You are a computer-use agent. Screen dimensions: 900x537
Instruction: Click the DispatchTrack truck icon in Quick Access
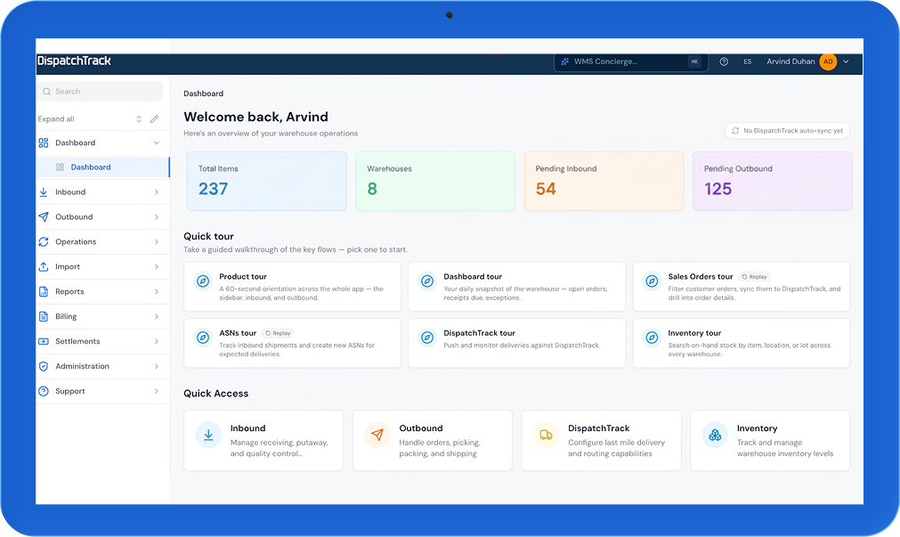click(546, 435)
